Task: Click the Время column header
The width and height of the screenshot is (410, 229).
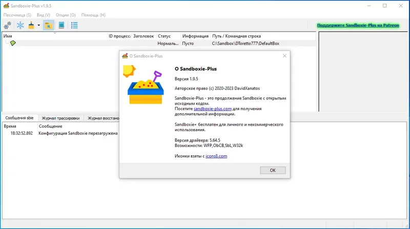Action: tap(19, 126)
